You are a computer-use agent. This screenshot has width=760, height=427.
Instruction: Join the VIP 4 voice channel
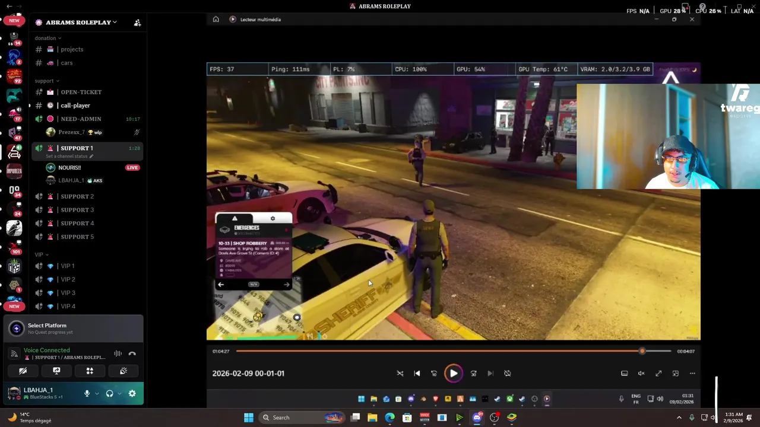point(87,307)
